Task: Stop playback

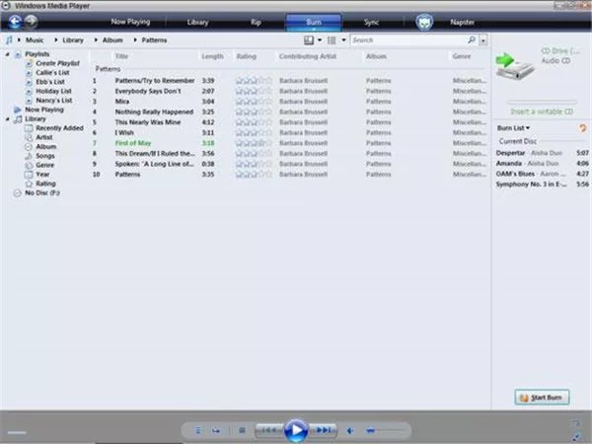Action: pyautogui.click(x=242, y=430)
